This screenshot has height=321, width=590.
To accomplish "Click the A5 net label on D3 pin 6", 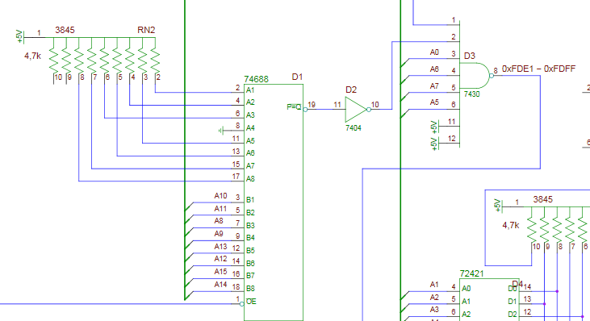I will click(x=434, y=102).
